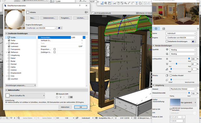This screenshot has width=201, height=123.
Task: Open the CineRender von MAXON engine dropdown in dialog
Action: coord(41,28)
